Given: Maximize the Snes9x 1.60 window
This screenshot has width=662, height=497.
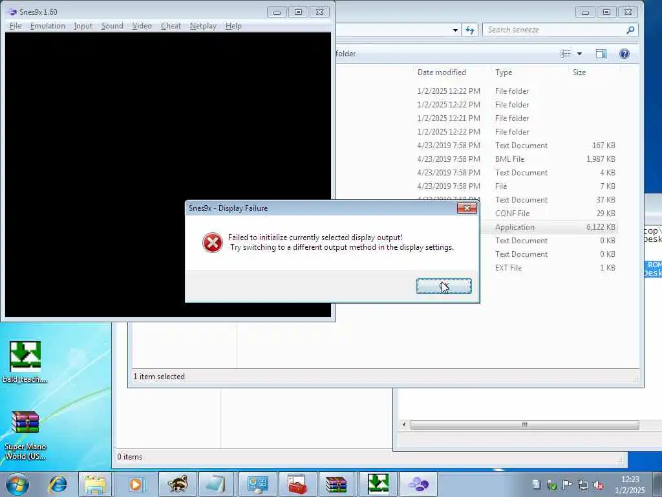Looking at the screenshot, I should pos(298,12).
